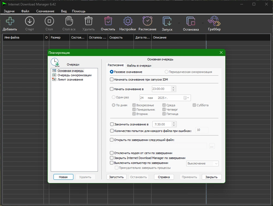Screen dimensions: 273x206
Task: Enable Количество попыток для каждого файла checkbox
Action: click(x=112, y=131)
